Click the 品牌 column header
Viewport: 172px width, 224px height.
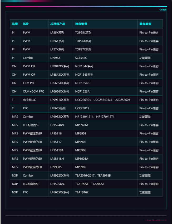click(15, 24)
